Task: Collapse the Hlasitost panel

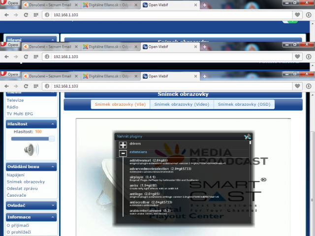Action: point(53,124)
